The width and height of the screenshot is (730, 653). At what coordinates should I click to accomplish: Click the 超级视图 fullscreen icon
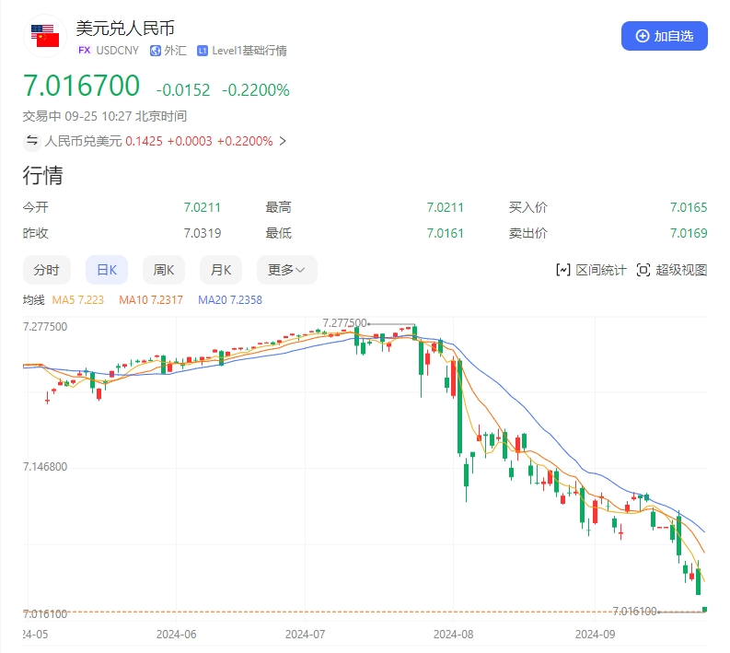click(643, 270)
